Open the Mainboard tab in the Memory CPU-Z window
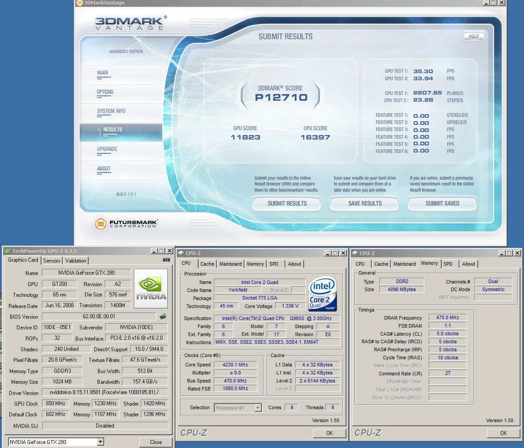The width and height of the screenshot is (524, 448). point(405,264)
